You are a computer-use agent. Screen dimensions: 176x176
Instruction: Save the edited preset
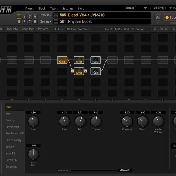[170, 18]
